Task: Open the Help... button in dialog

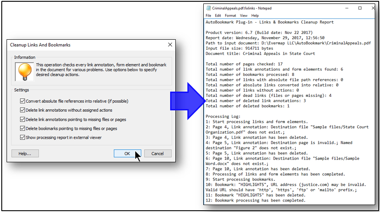Action: click(x=25, y=154)
